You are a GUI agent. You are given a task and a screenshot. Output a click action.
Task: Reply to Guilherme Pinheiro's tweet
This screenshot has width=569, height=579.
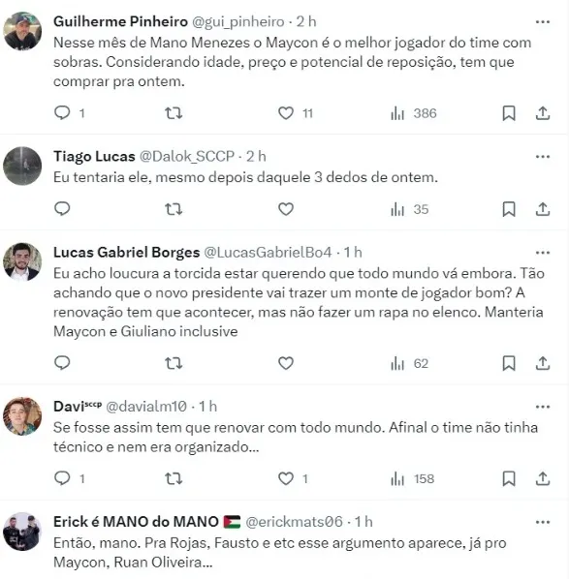coord(62,112)
